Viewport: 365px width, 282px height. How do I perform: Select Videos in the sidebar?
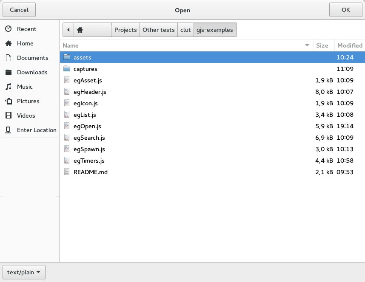[30, 116]
